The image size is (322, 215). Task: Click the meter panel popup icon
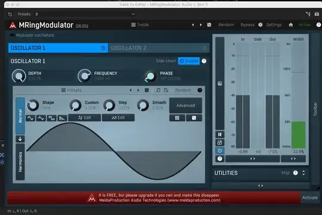click(x=219, y=83)
